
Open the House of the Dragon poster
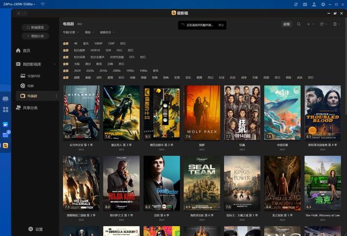tap(282, 183)
